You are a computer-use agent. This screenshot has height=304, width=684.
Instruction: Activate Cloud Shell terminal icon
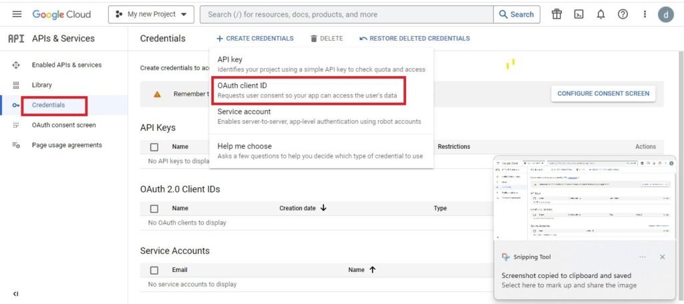pyautogui.click(x=578, y=14)
